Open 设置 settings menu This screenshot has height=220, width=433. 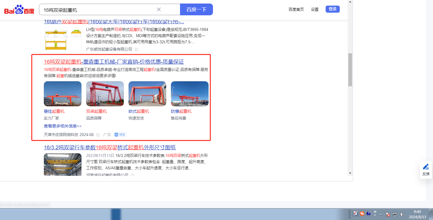(315, 9)
